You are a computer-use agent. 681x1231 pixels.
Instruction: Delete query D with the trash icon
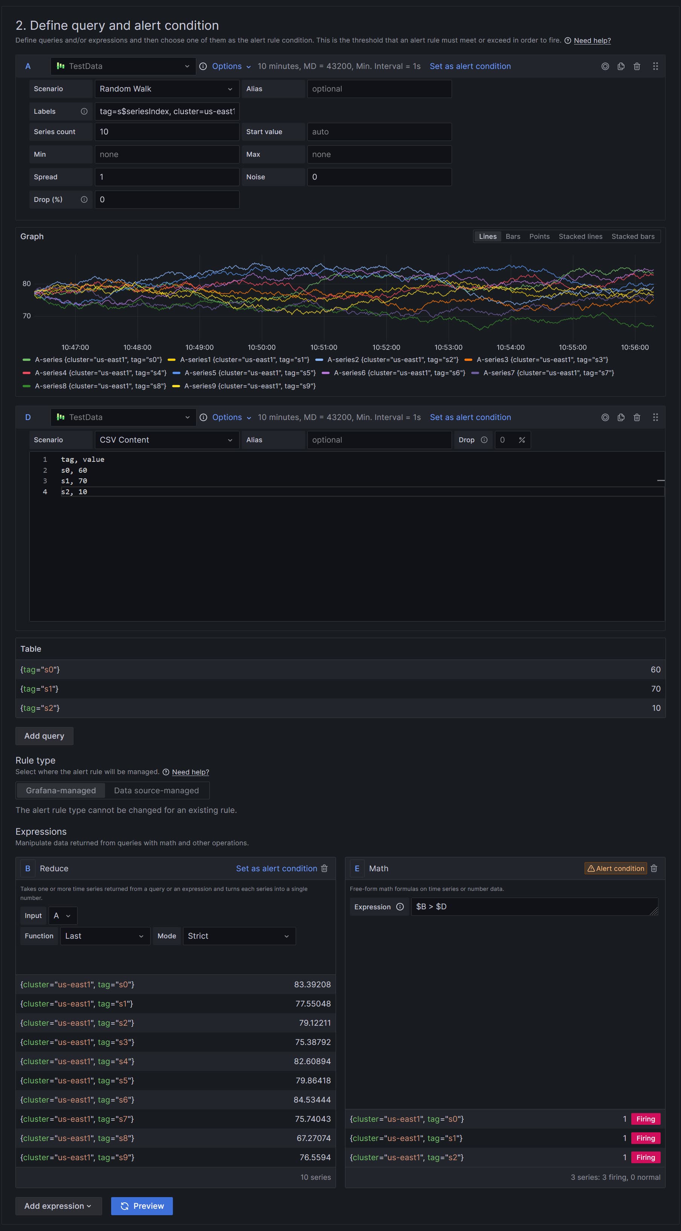pyautogui.click(x=637, y=418)
